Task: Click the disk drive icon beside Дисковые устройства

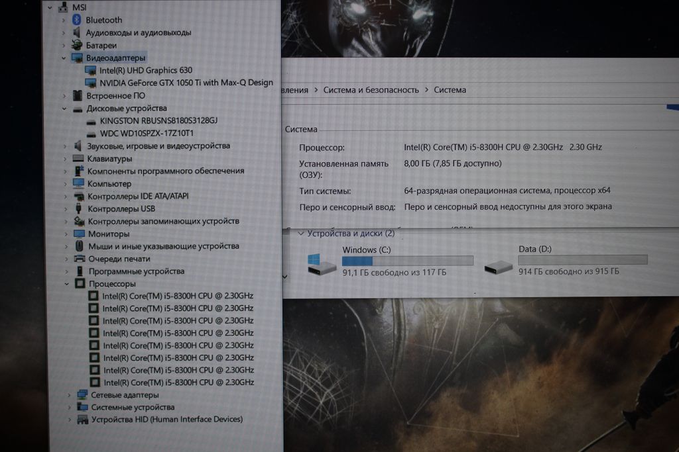Action: point(78,109)
